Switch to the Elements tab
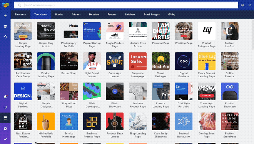 click(x=20, y=15)
